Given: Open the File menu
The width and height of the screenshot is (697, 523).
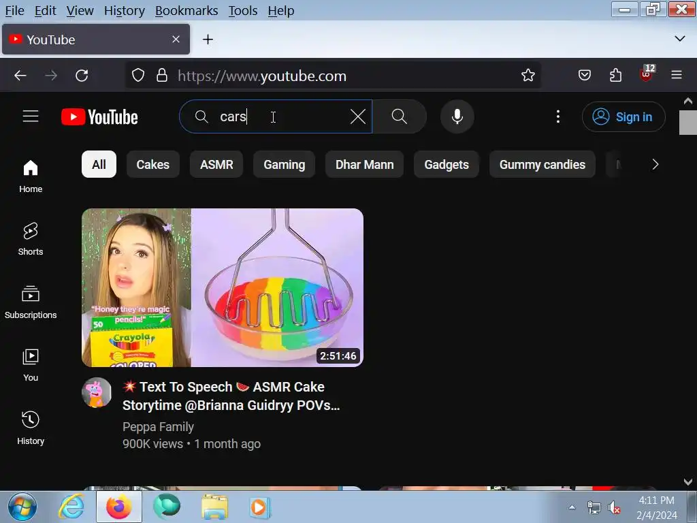Looking at the screenshot, I should click(x=15, y=11).
